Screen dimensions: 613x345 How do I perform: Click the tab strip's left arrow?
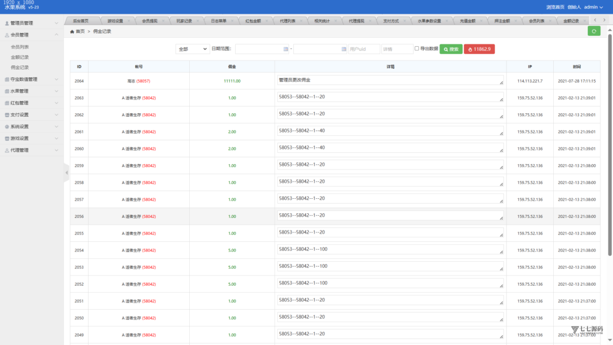596,20
